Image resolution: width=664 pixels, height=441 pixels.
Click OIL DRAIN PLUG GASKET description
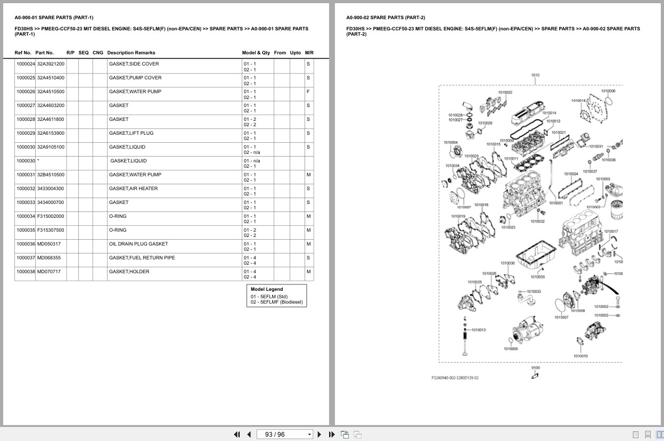pyautogui.click(x=138, y=244)
